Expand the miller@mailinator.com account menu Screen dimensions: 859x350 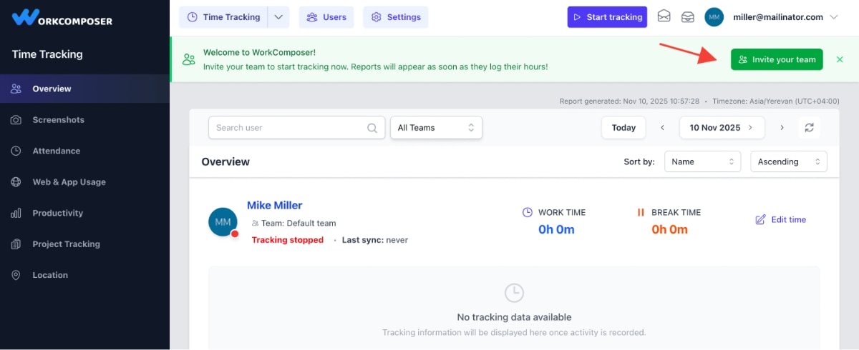tap(785, 17)
